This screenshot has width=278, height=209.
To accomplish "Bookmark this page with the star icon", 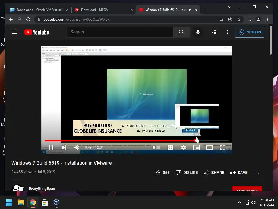I will (x=239, y=19).
